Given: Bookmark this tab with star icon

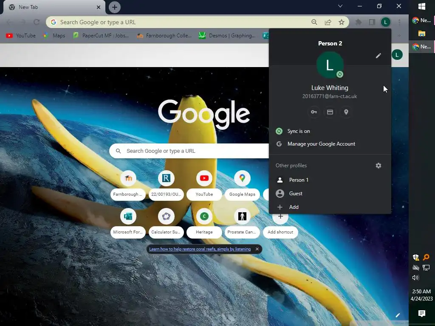Looking at the screenshot, I should tap(342, 22).
